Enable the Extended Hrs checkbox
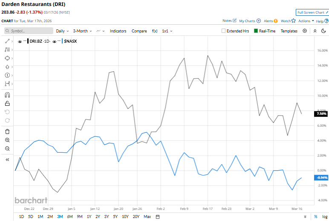 pyautogui.click(x=224, y=31)
